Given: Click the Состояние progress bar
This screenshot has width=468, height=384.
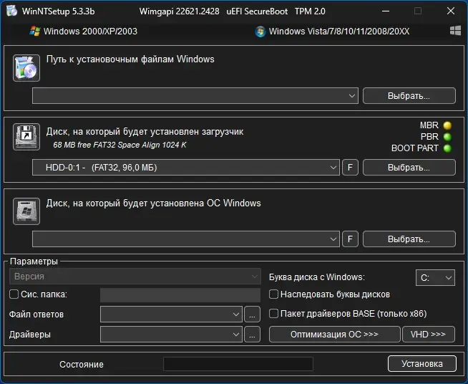Looking at the screenshot, I should tap(238, 364).
